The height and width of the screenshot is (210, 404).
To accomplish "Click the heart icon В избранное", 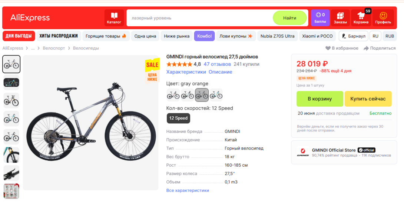I will pos(328,48).
